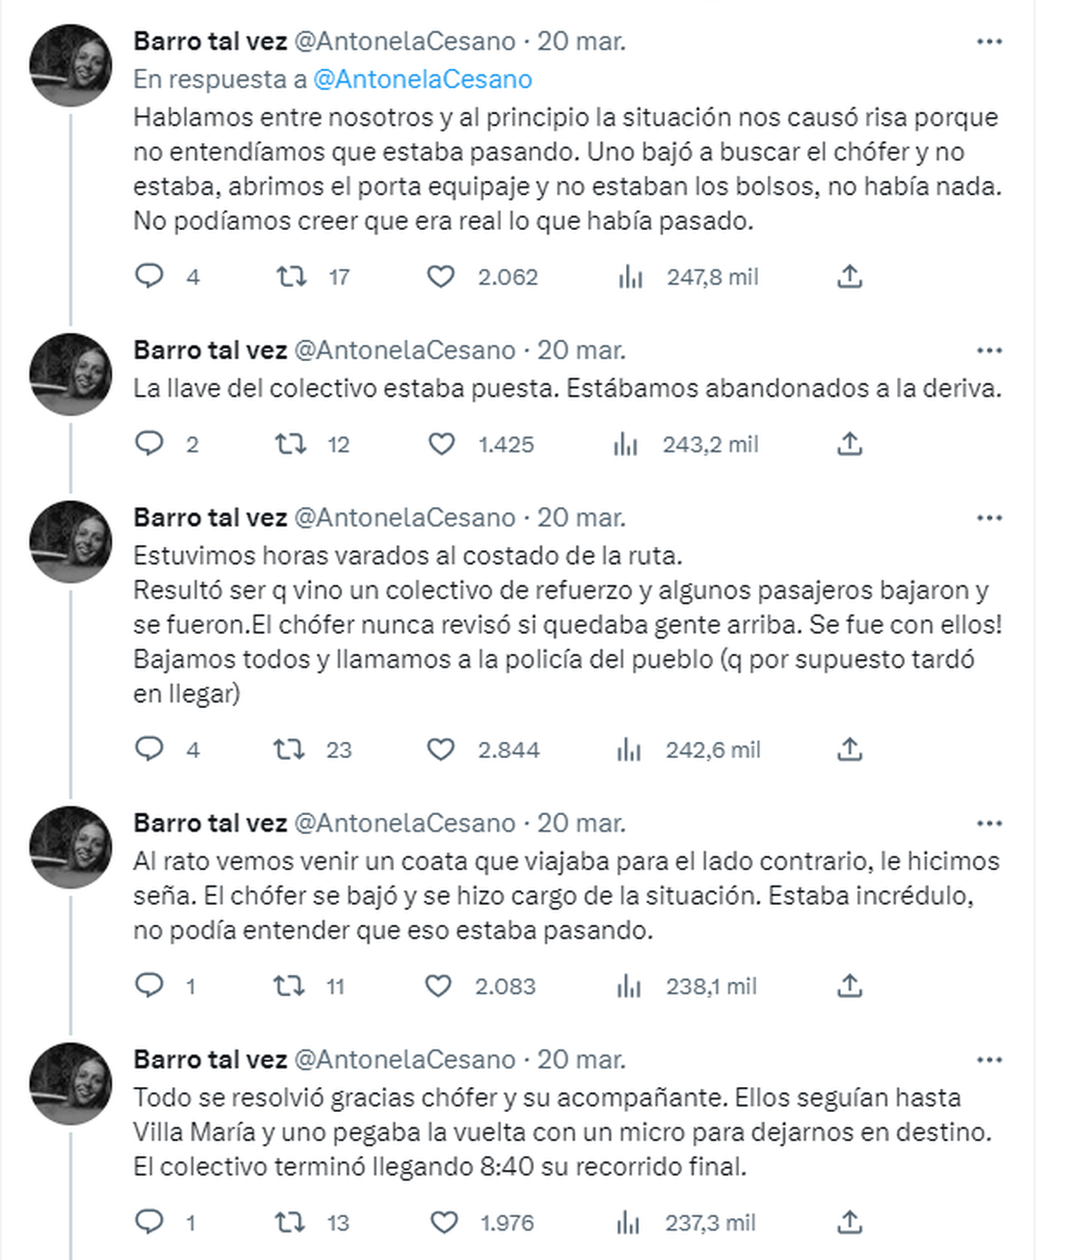The image size is (1070, 1260).
Task: Open more options on 'Estuvimos horas varados' tweet
Action: coord(989,518)
